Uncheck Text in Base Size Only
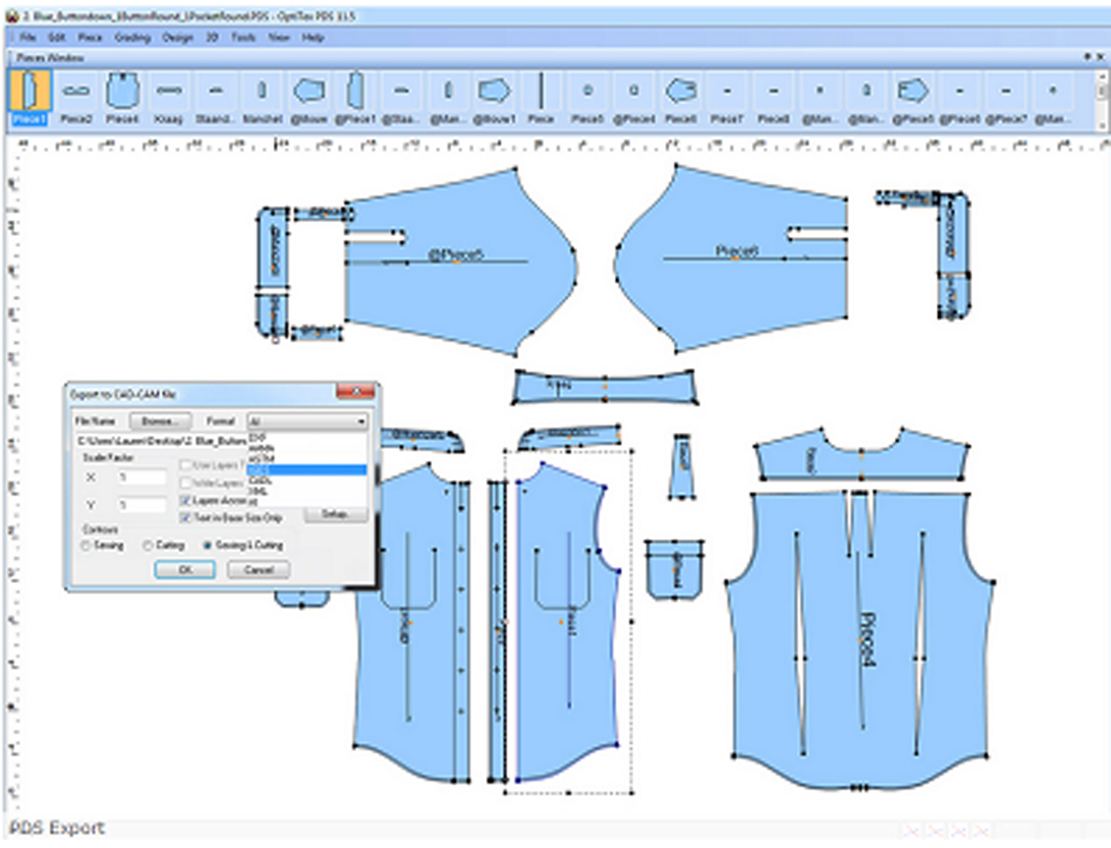 click(185, 518)
